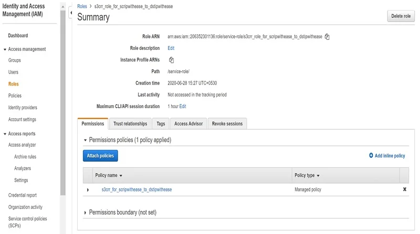Viewport: 420px width, 234px height.
Task: Collapse the IAM sidebar with arrow
Action: [x=71, y=12]
